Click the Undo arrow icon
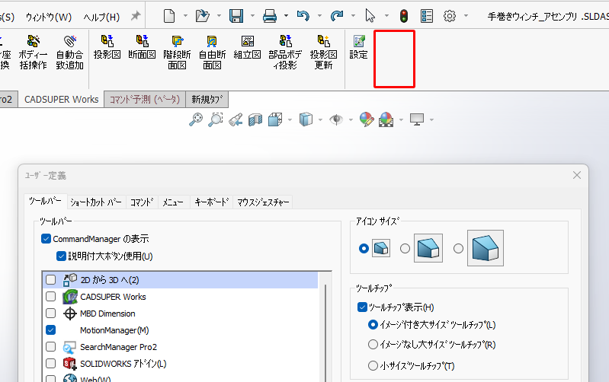 (x=303, y=16)
